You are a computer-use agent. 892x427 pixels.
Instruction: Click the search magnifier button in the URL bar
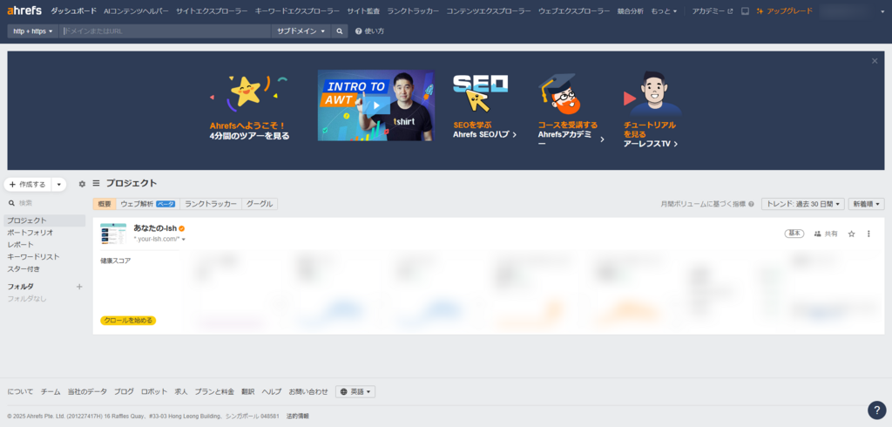coord(340,31)
